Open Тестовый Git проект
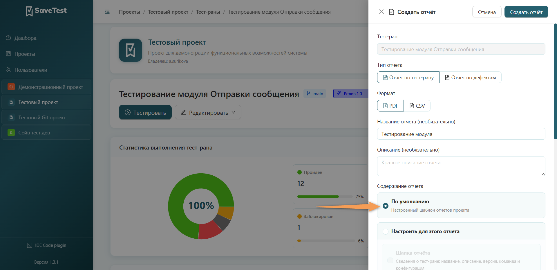 point(46,117)
